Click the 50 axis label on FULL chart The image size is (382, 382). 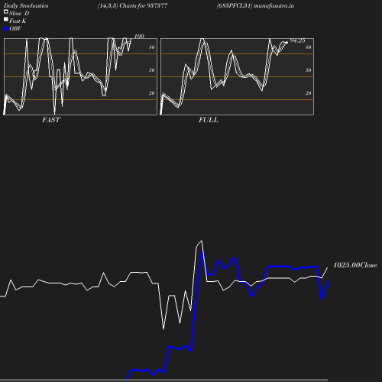[x=309, y=70]
